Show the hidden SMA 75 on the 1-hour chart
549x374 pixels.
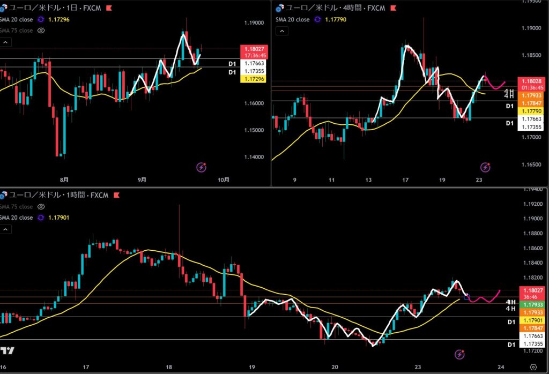[x=41, y=207]
